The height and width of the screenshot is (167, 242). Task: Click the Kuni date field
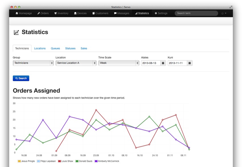pos(177,63)
